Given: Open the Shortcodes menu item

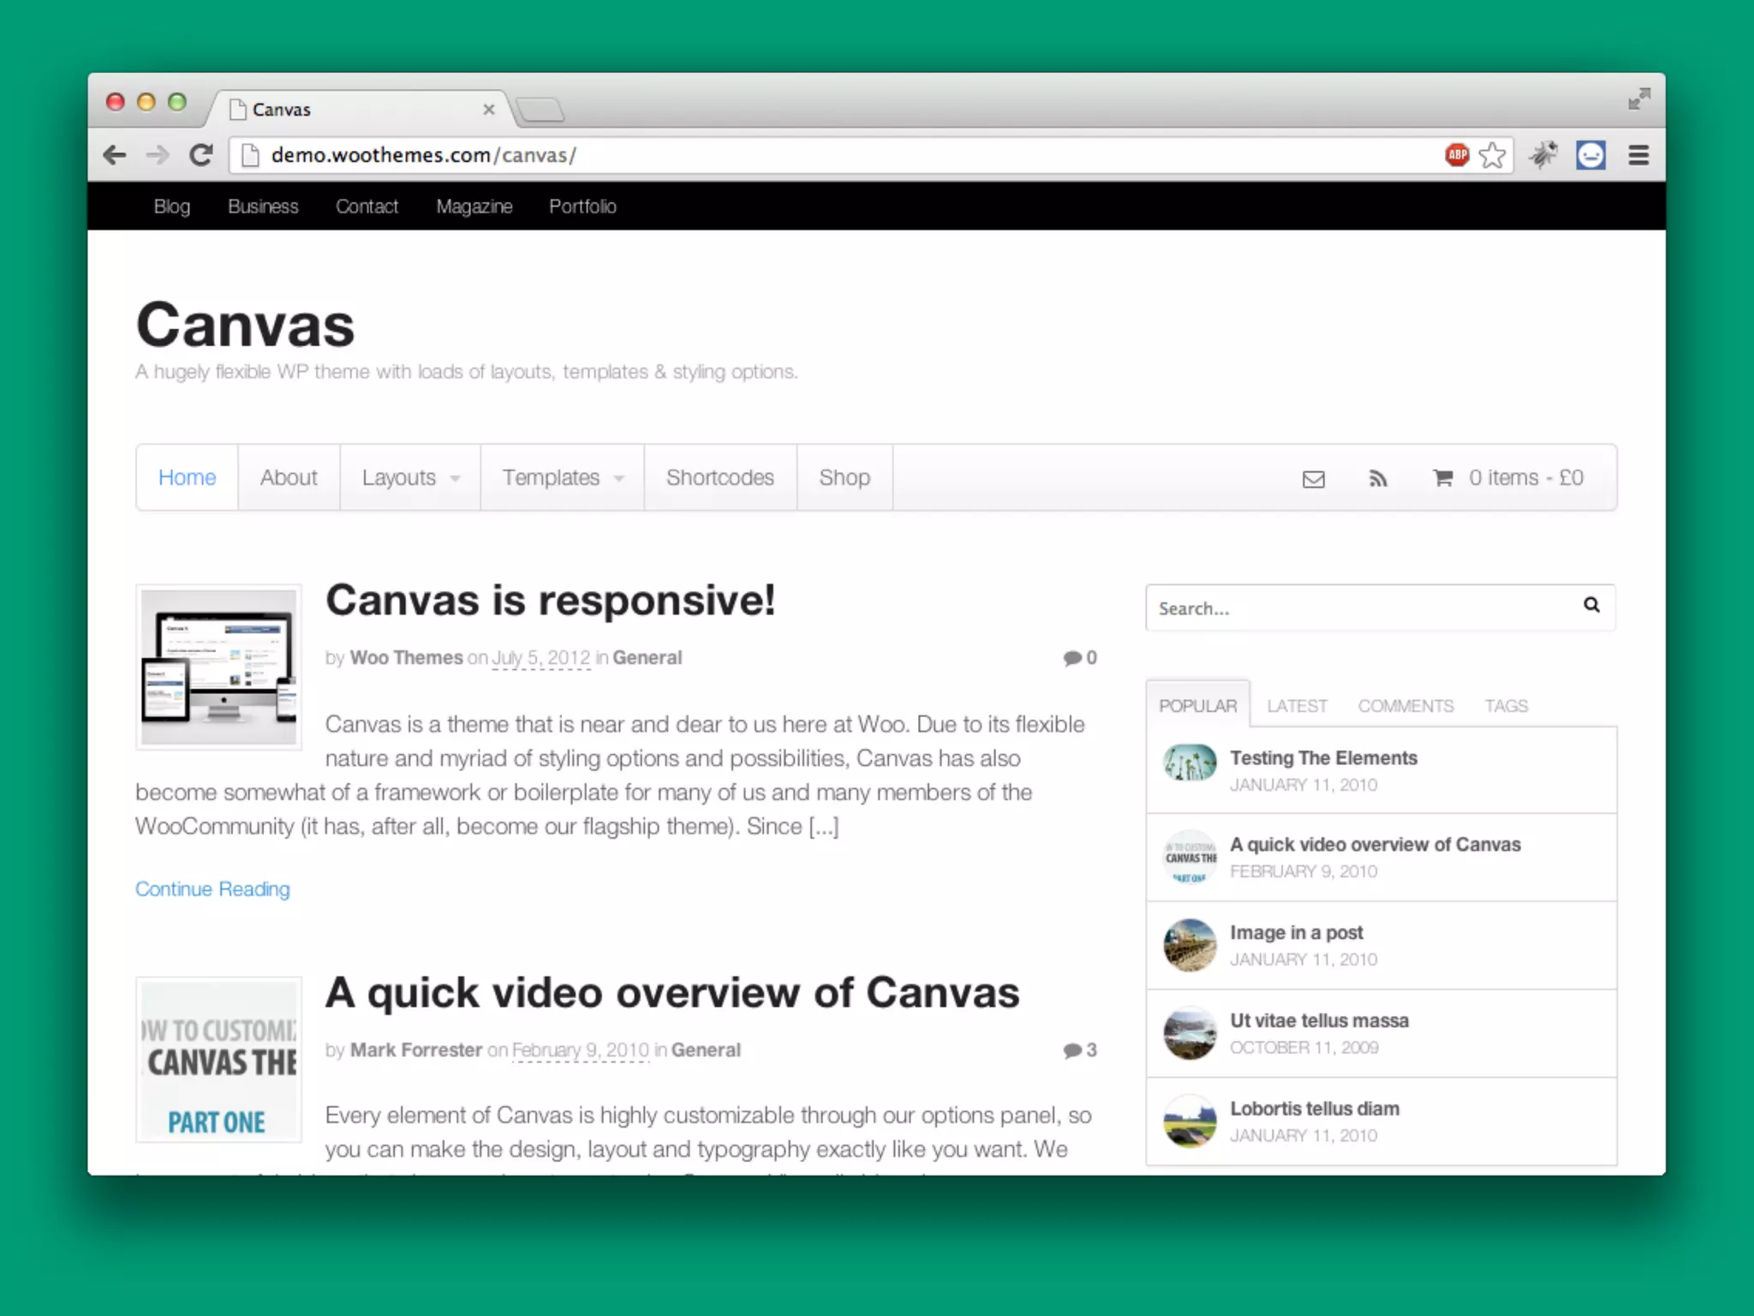Looking at the screenshot, I should tap(719, 477).
